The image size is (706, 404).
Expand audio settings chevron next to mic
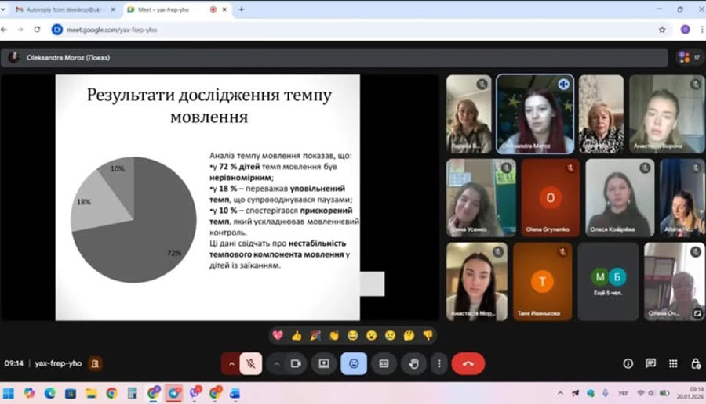click(x=231, y=363)
